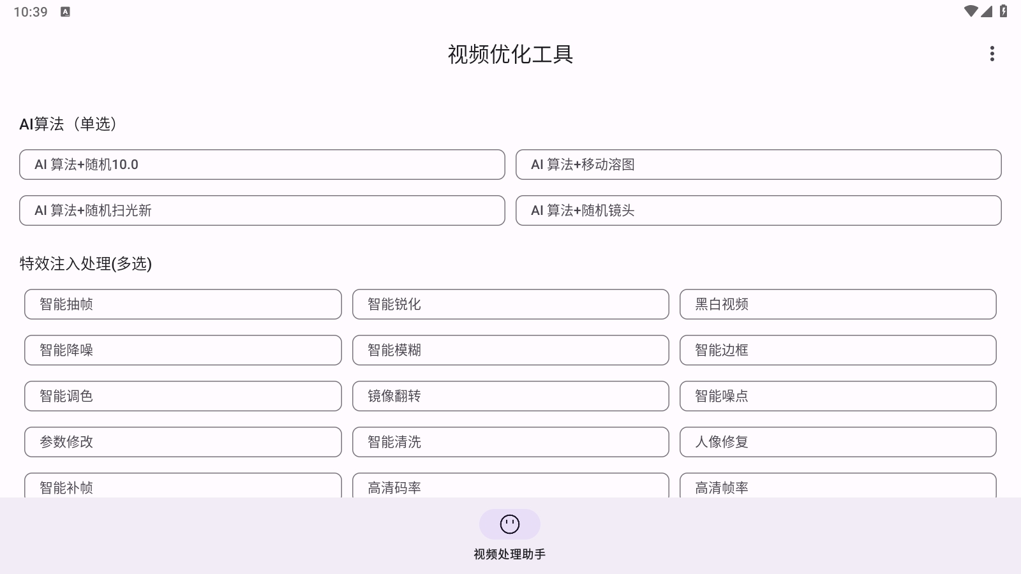Screen dimensions: 1021x574
Task: Toggle 智能模糊 effect
Action: pyautogui.click(x=511, y=350)
